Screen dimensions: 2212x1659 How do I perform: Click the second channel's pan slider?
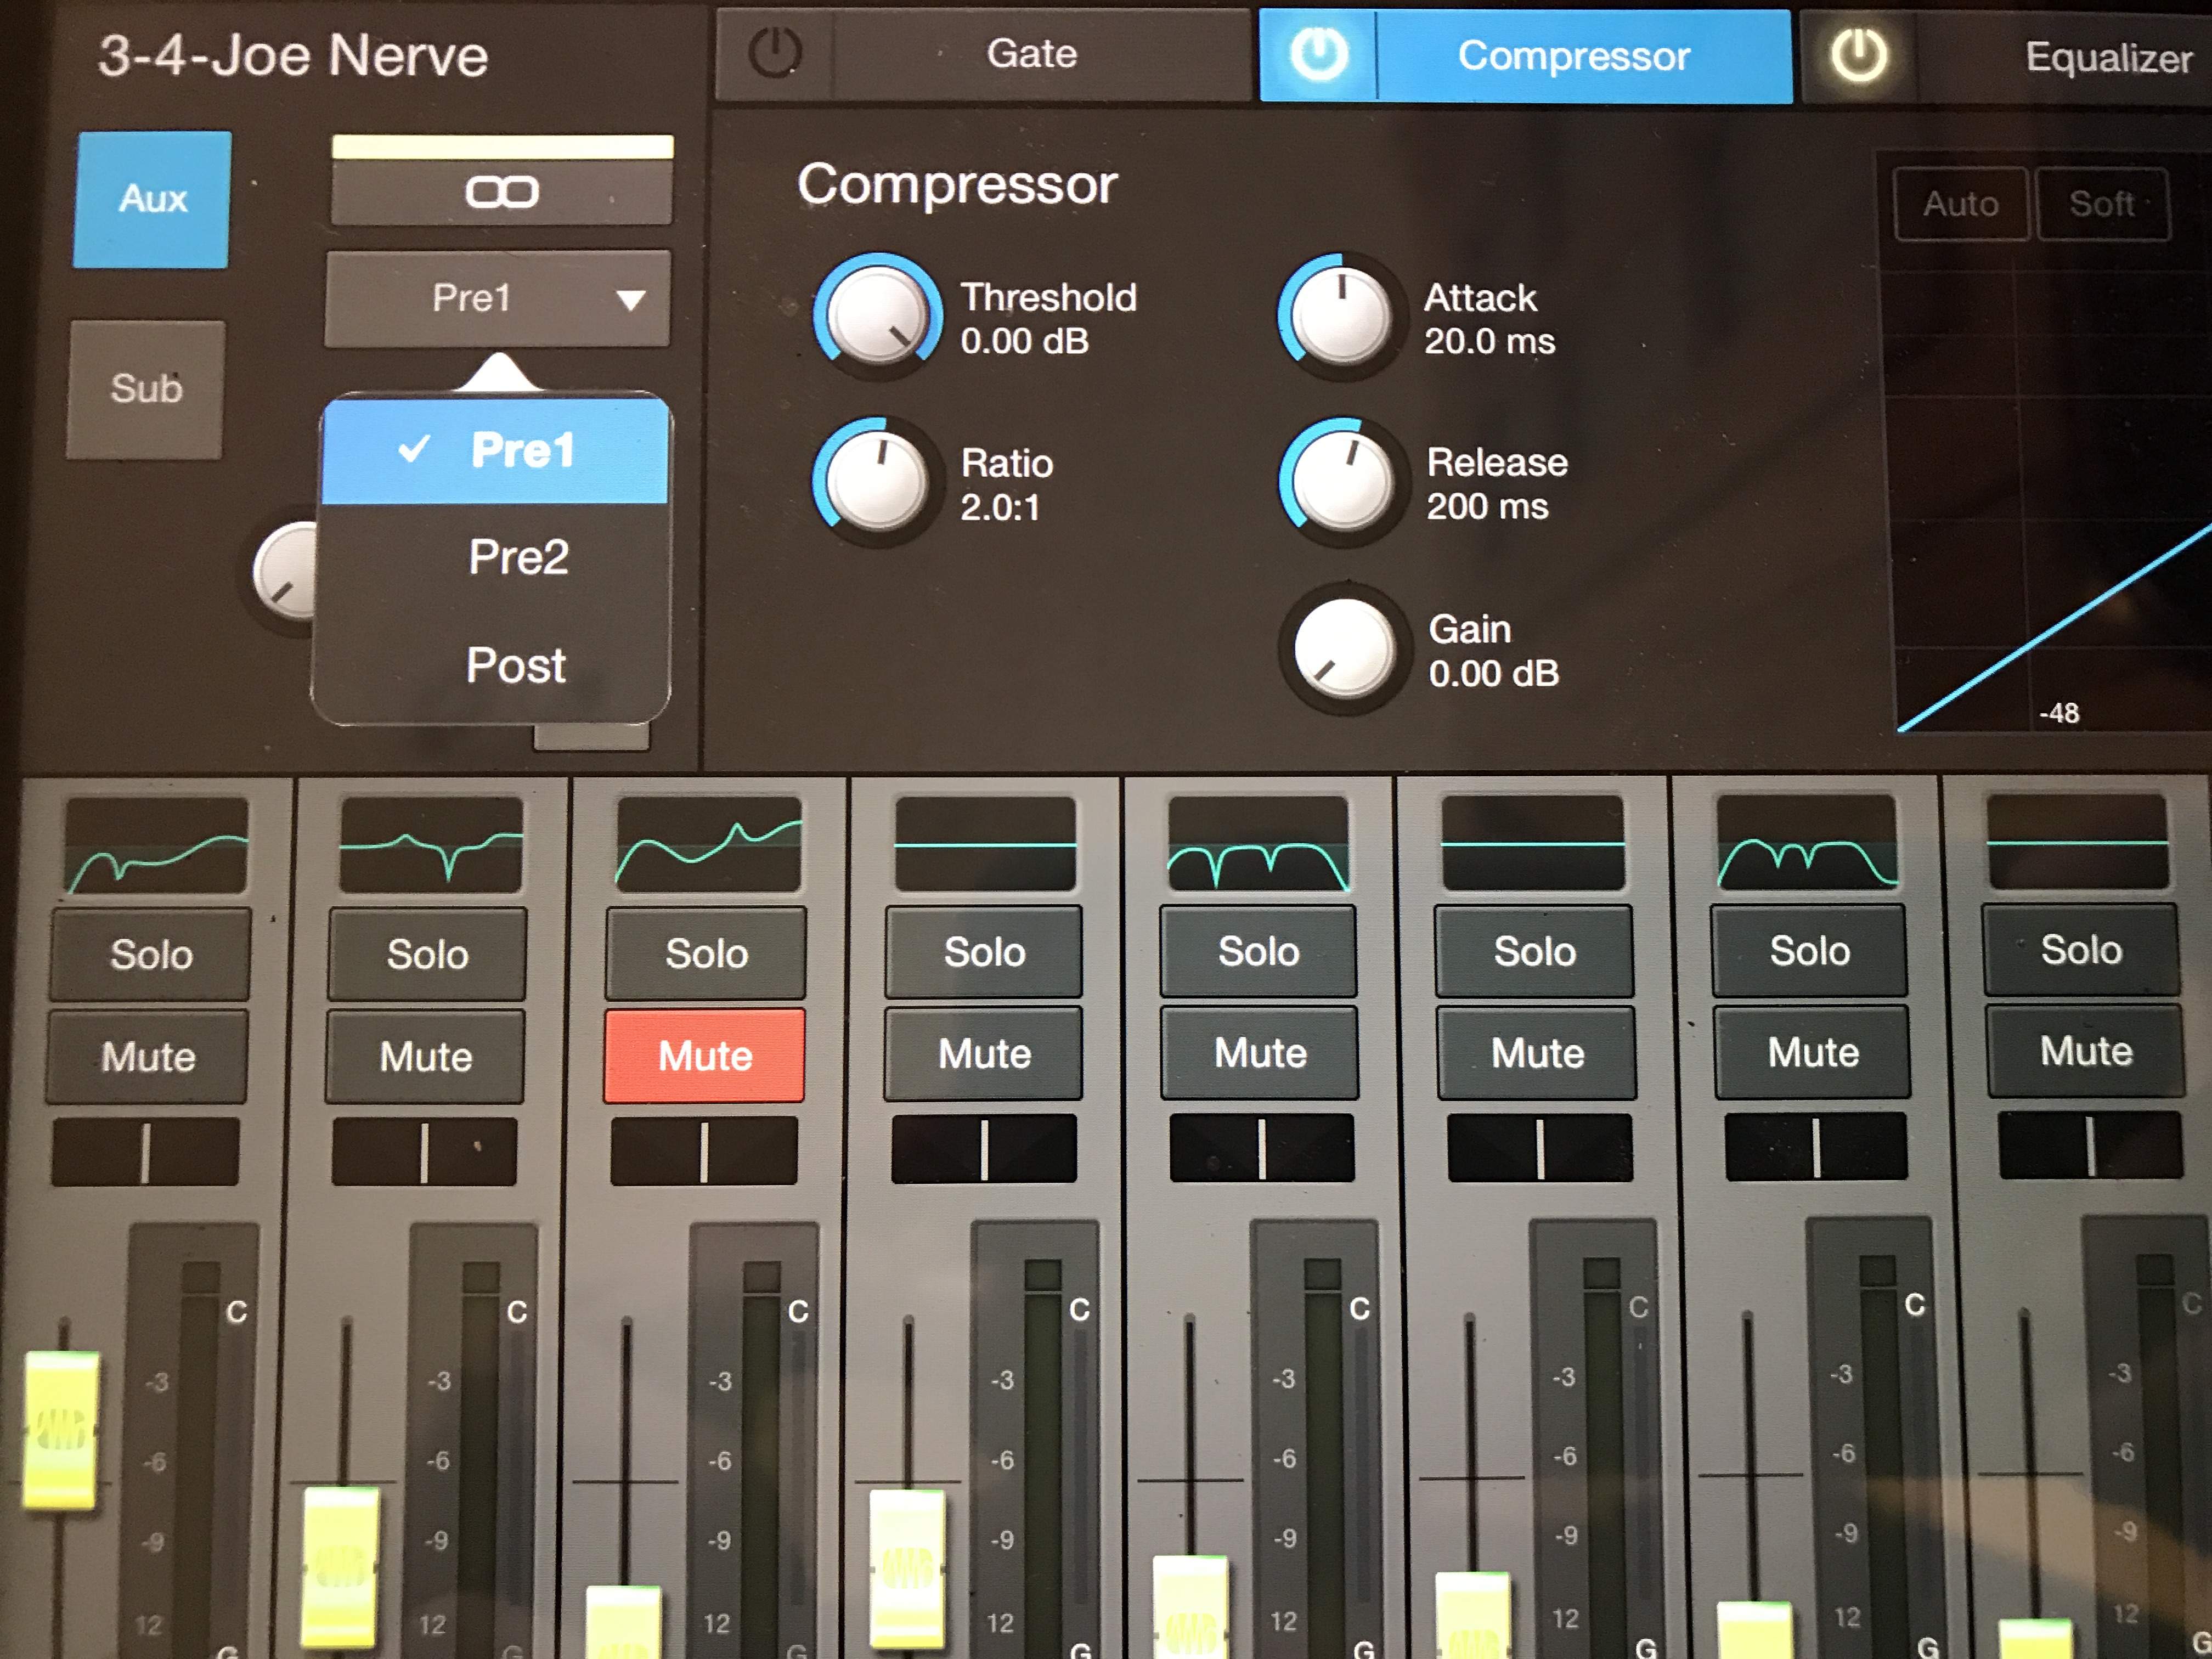(424, 1152)
